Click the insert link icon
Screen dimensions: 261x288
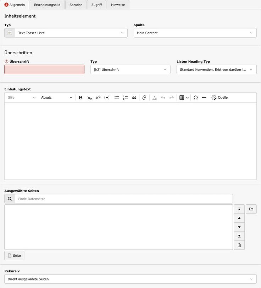144,98
